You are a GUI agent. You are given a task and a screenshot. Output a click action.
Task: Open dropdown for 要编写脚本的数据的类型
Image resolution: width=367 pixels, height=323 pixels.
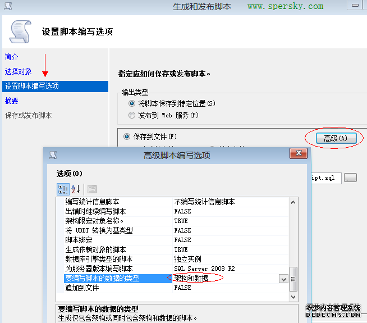(283, 279)
